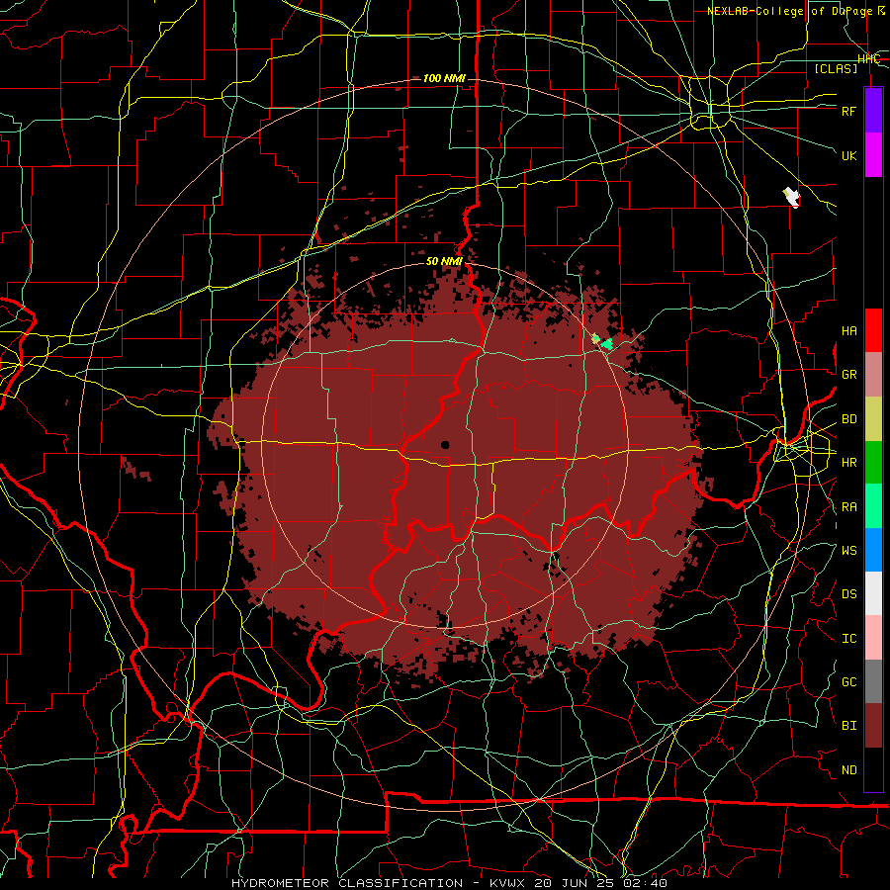Viewport: 890px width, 890px height.
Task: Click the '[CLAS]' legend heading text
Action: tap(836, 68)
